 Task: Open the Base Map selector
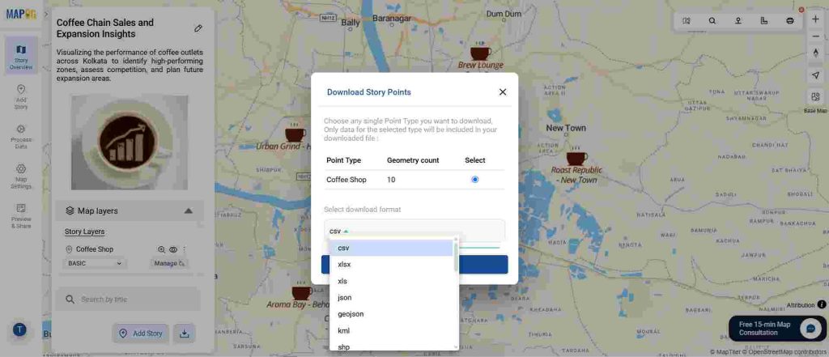[x=815, y=97]
